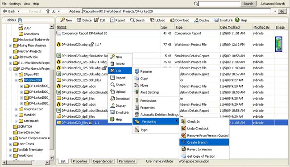290x167 pixels.
Task: Click the Delete trash icon in toolbar
Action: [x=79, y=20]
